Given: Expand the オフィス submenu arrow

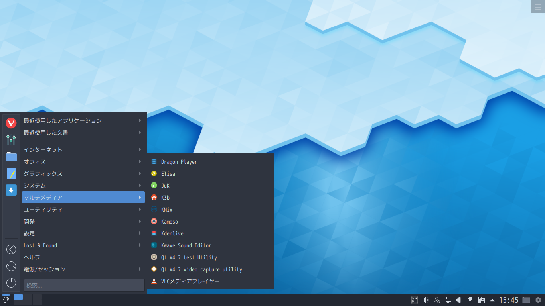Looking at the screenshot, I should (x=140, y=161).
